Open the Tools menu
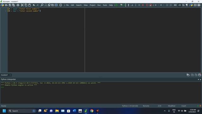 click(105, 5)
